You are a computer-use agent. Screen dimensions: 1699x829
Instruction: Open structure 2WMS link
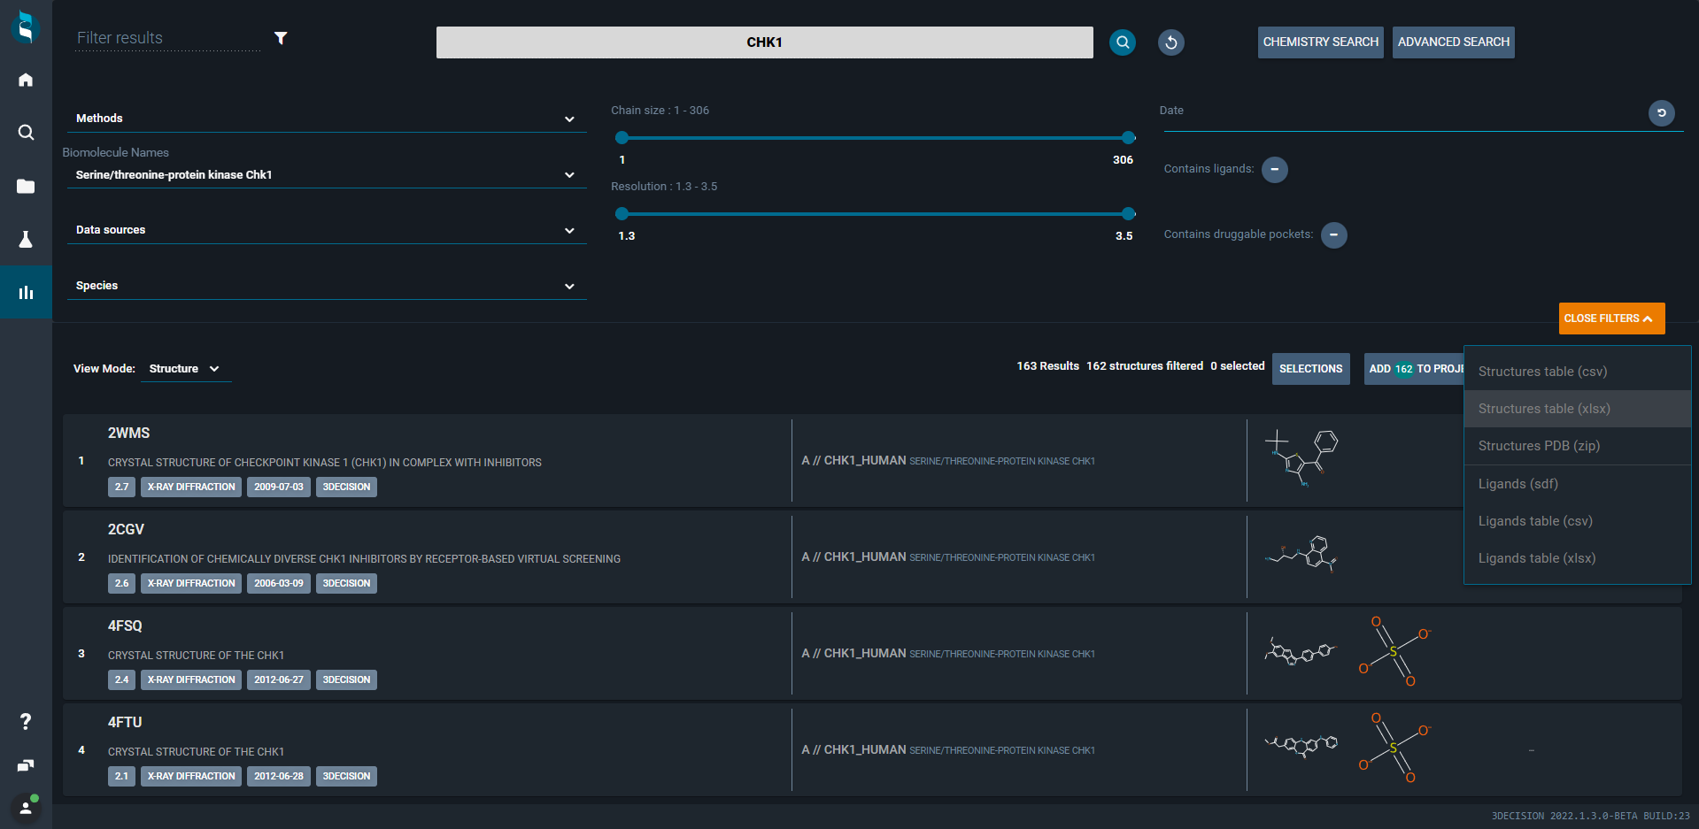129,434
